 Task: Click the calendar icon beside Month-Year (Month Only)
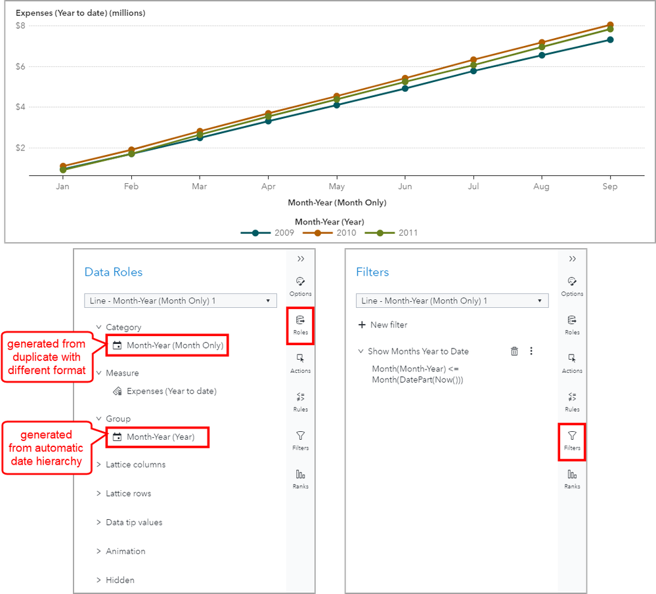click(x=117, y=345)
